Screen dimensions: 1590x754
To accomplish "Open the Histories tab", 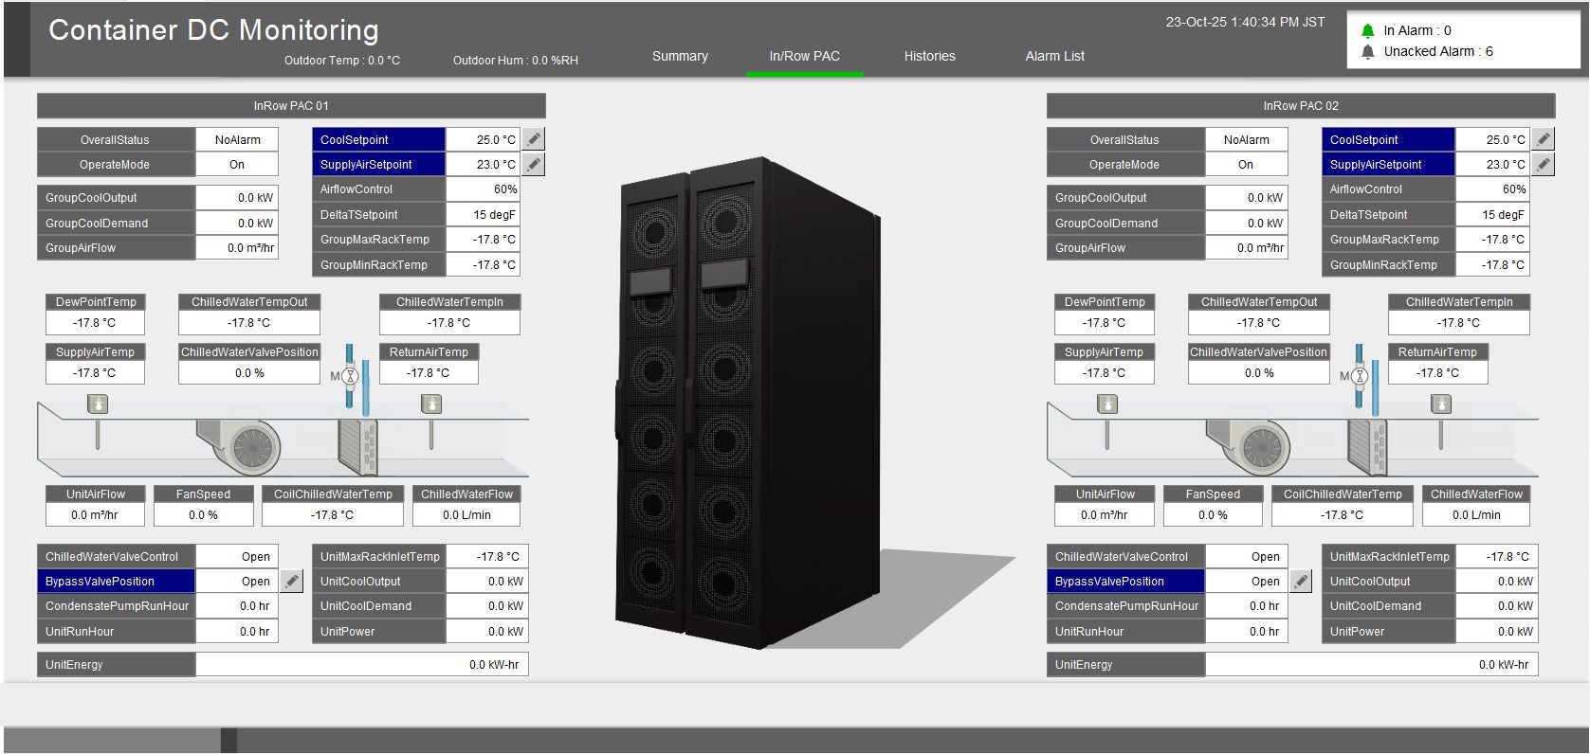I will 929,57.
